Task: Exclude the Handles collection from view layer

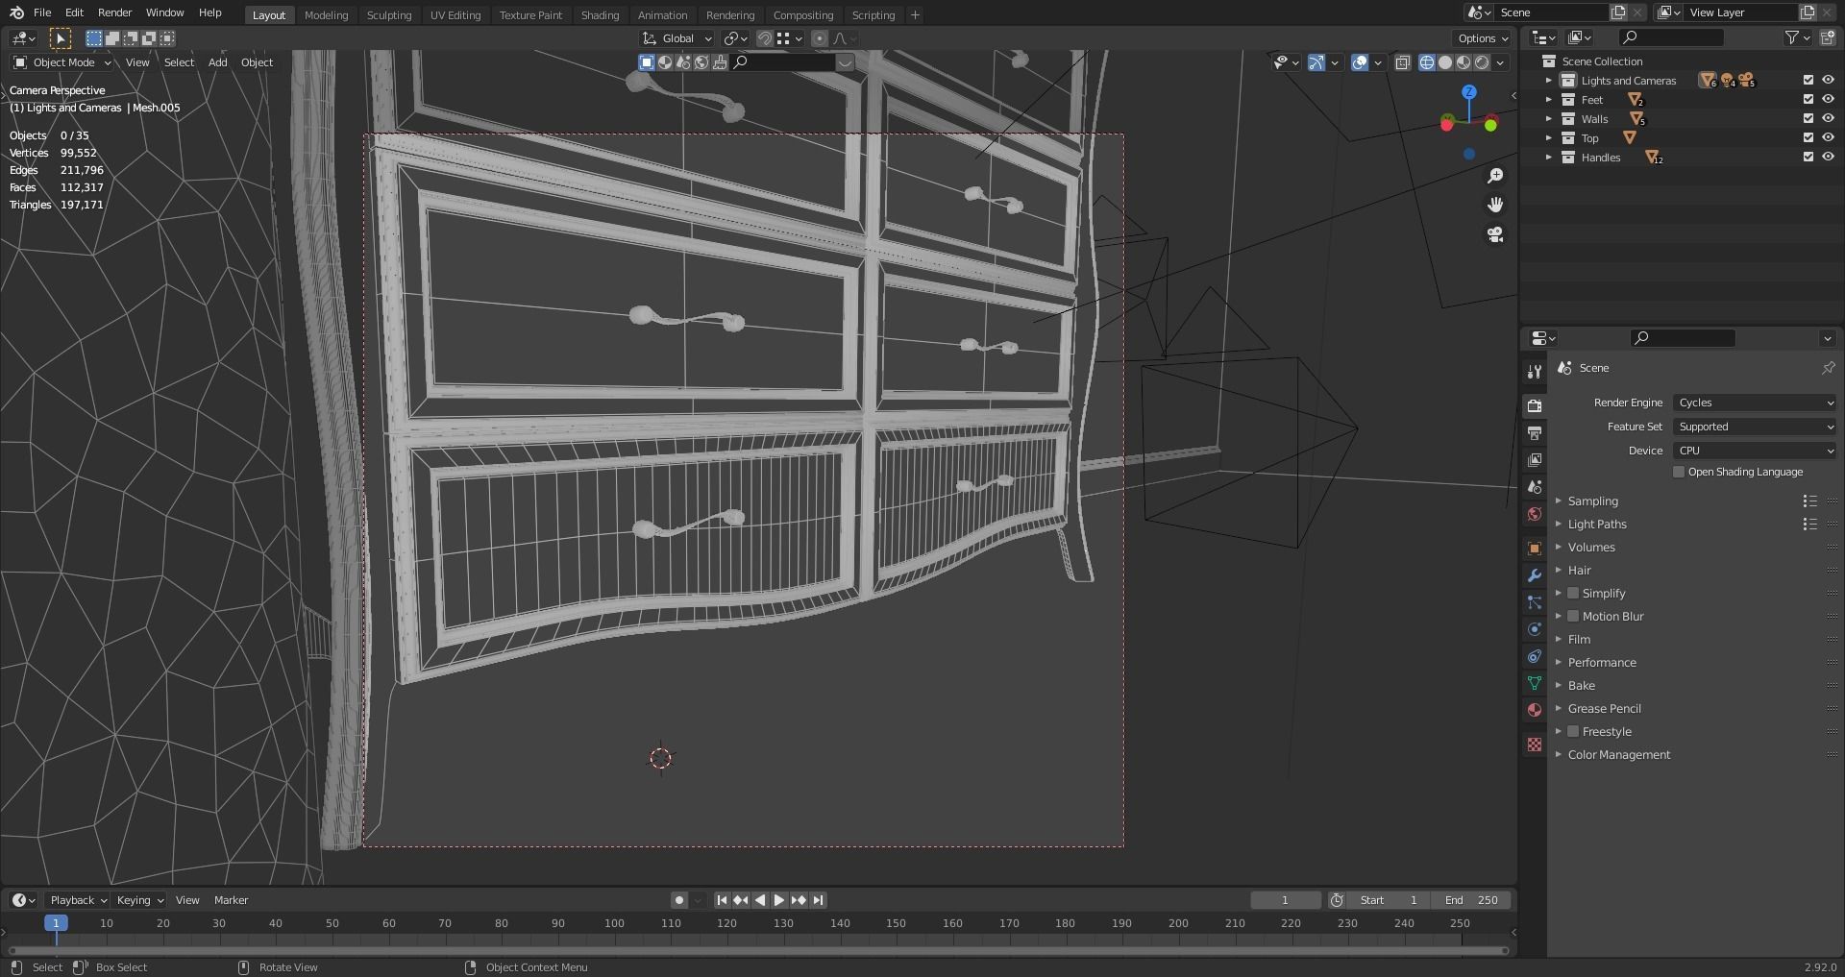Action: coord(1808,158)
